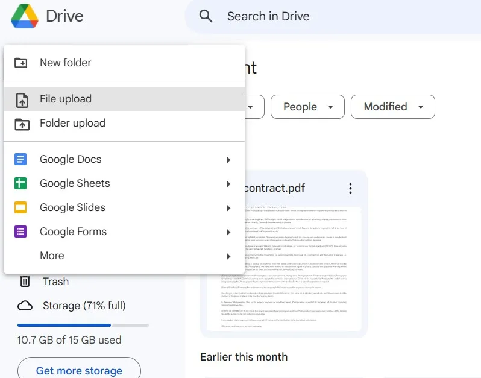Open three-dot menu on contract.pdf card
This screenshot has height=378, width=481.
[x=350, y=188]
